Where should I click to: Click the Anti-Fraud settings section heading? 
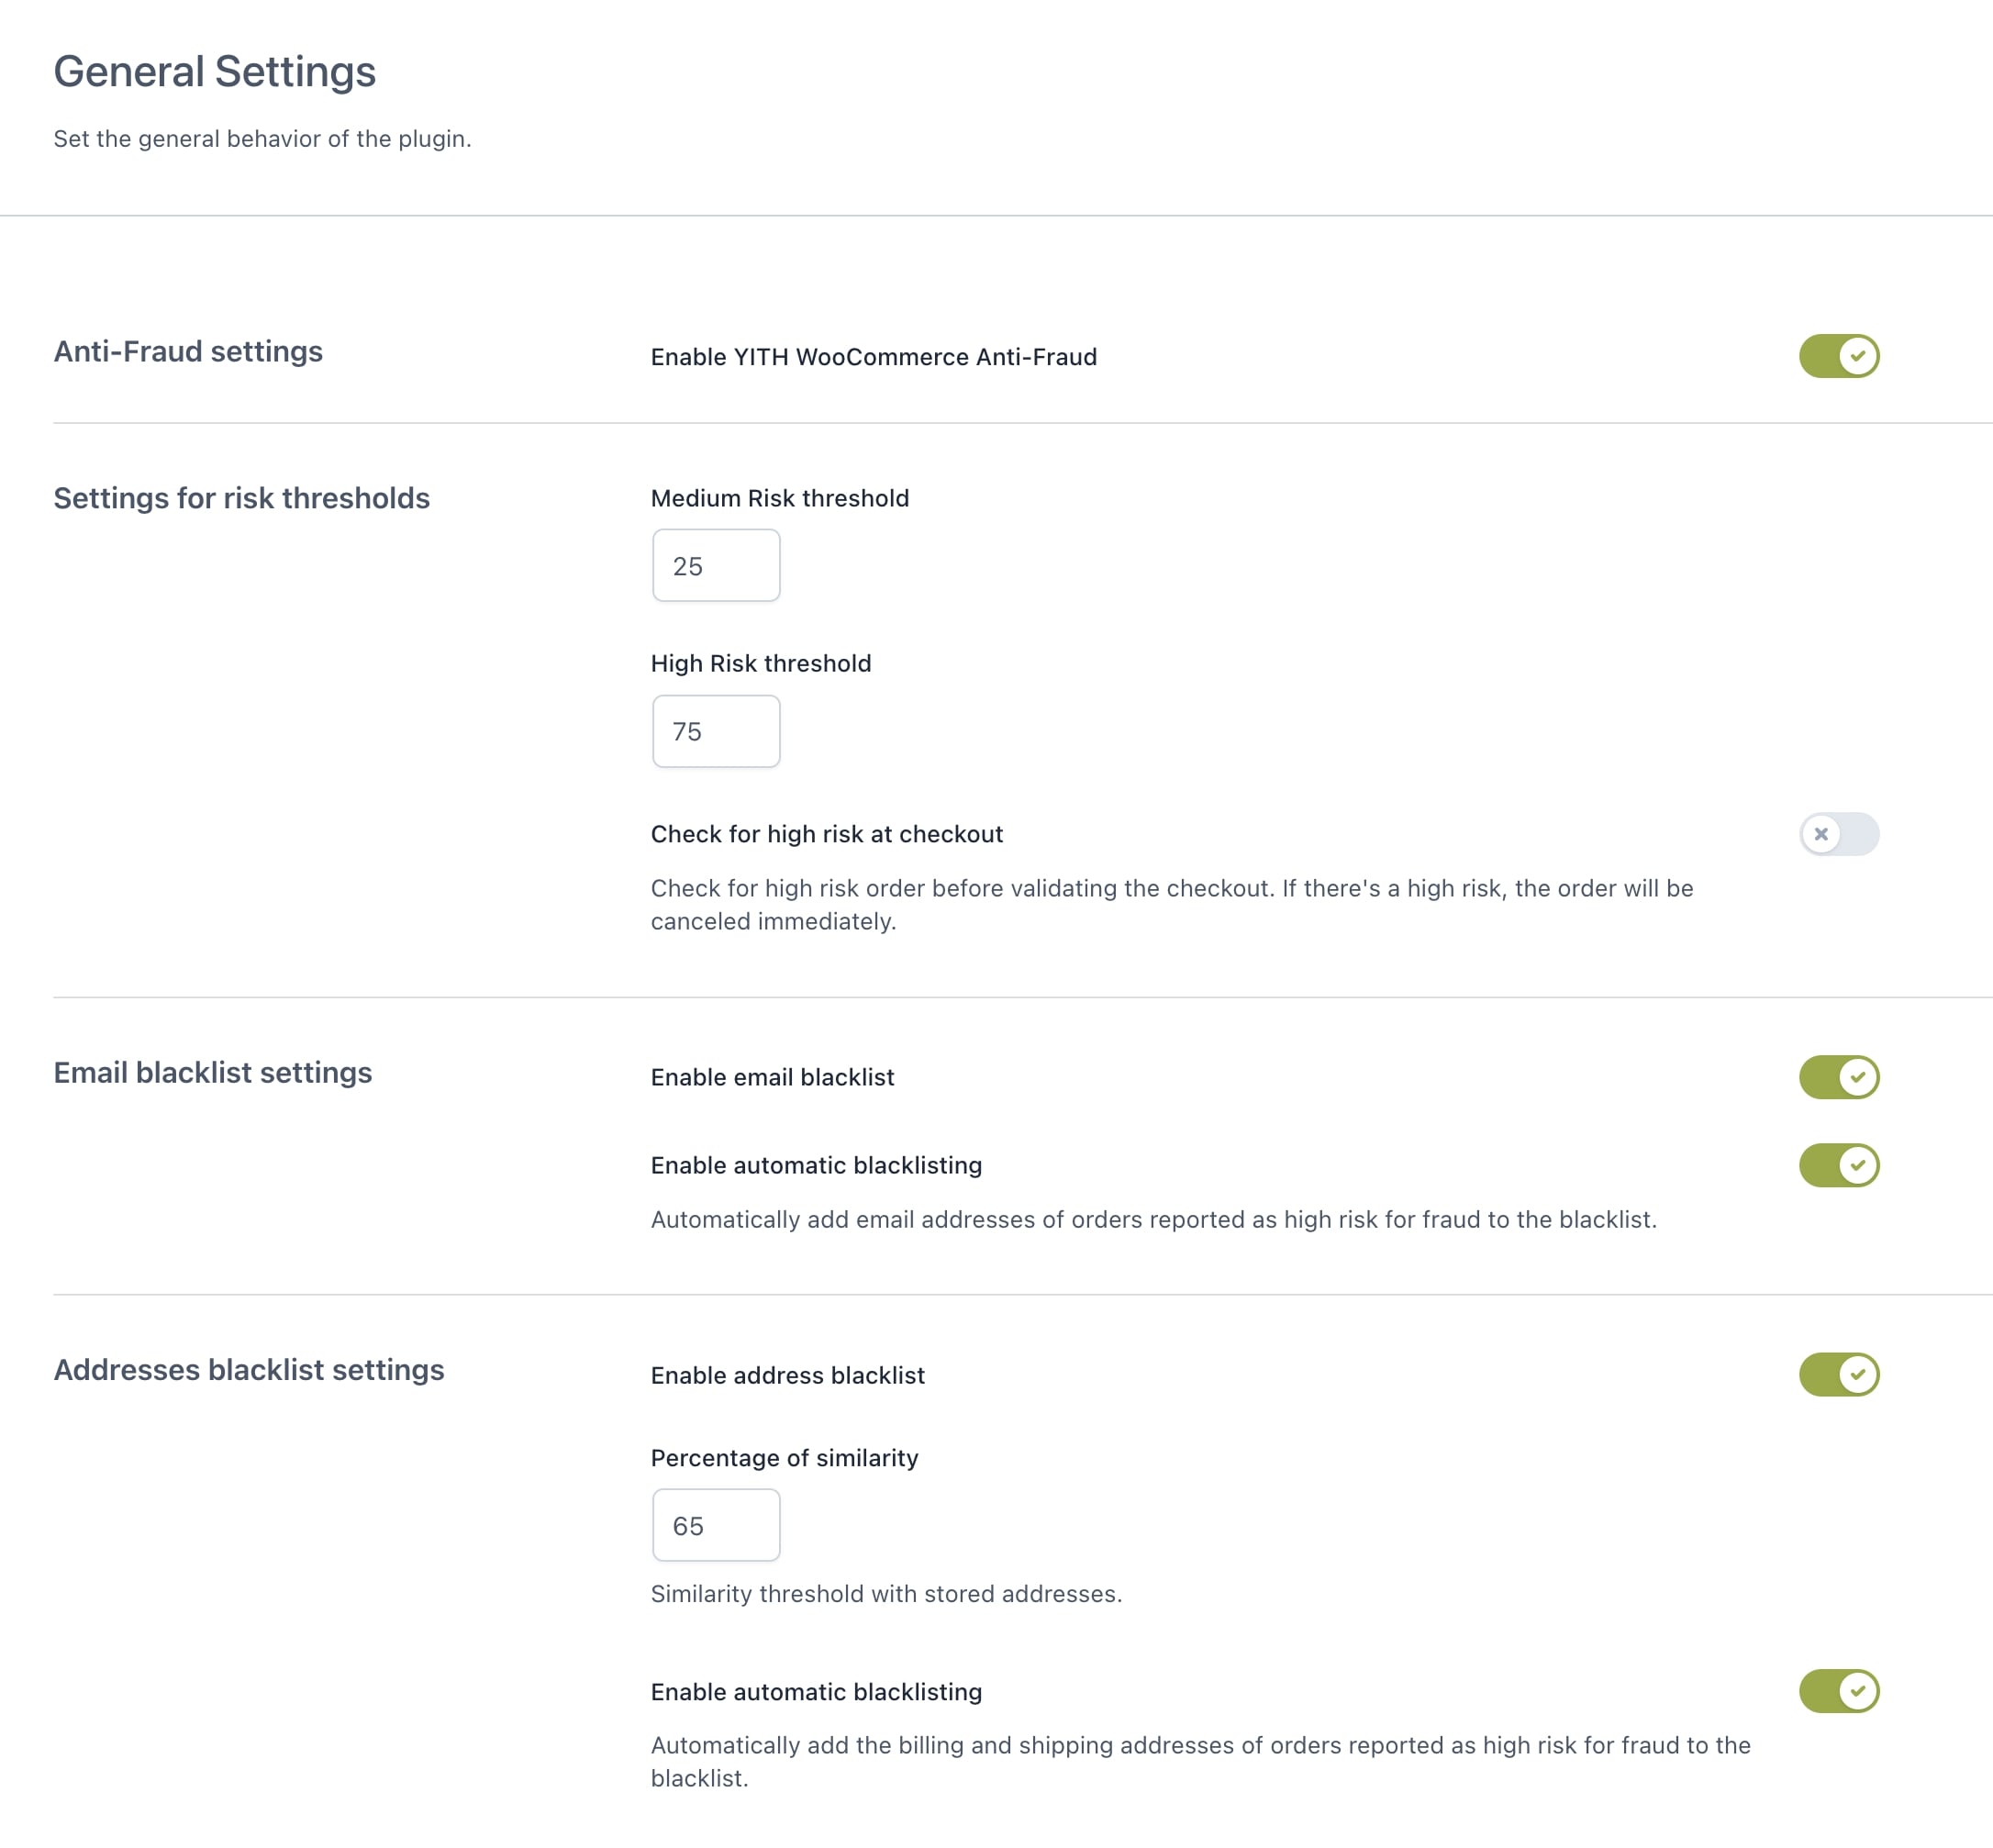coord(188,352)
